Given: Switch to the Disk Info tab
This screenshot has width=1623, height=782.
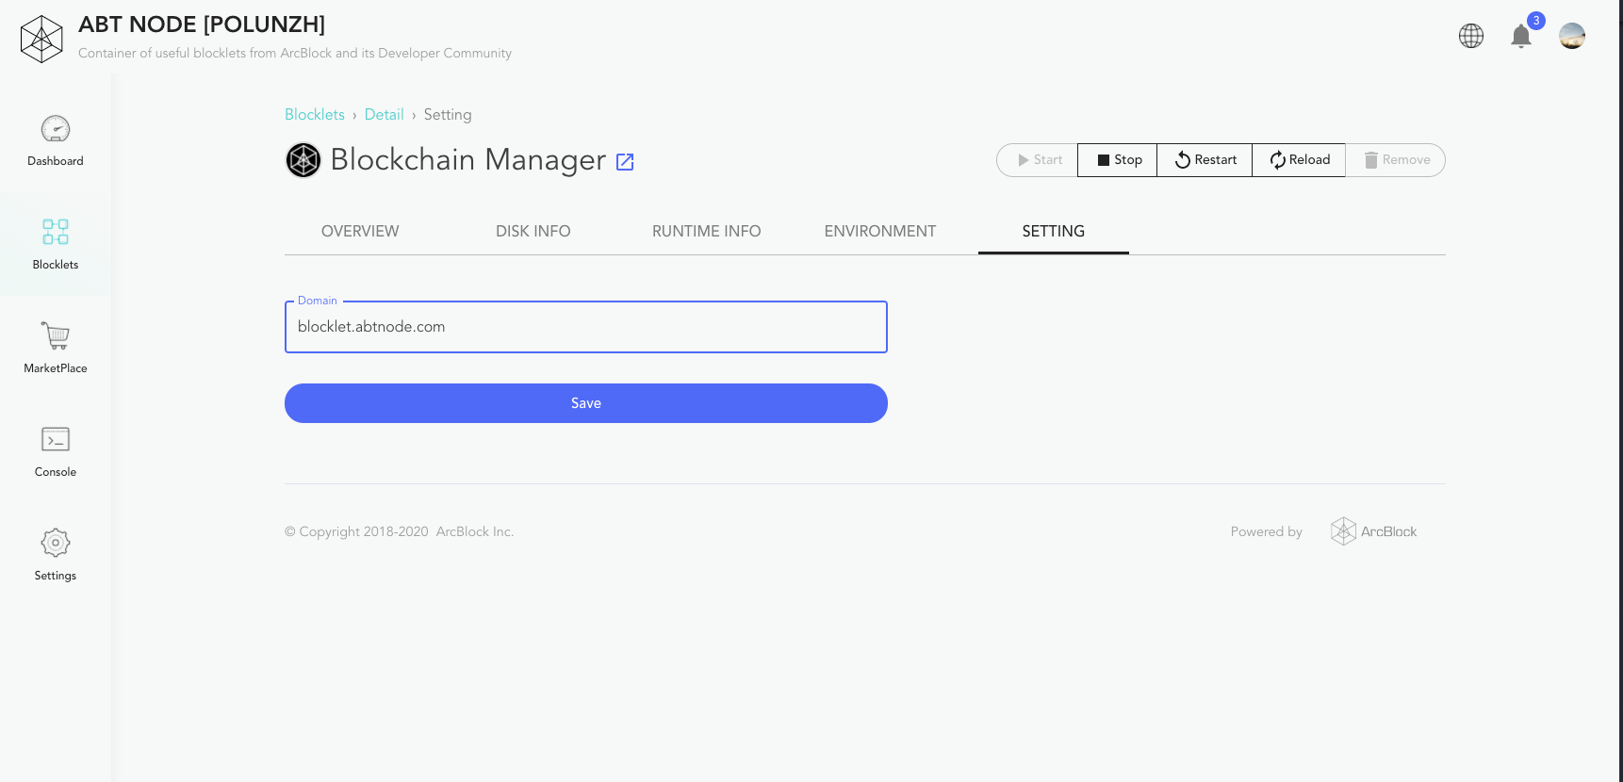Looking at the screenshot, I should tap(533, 232).
